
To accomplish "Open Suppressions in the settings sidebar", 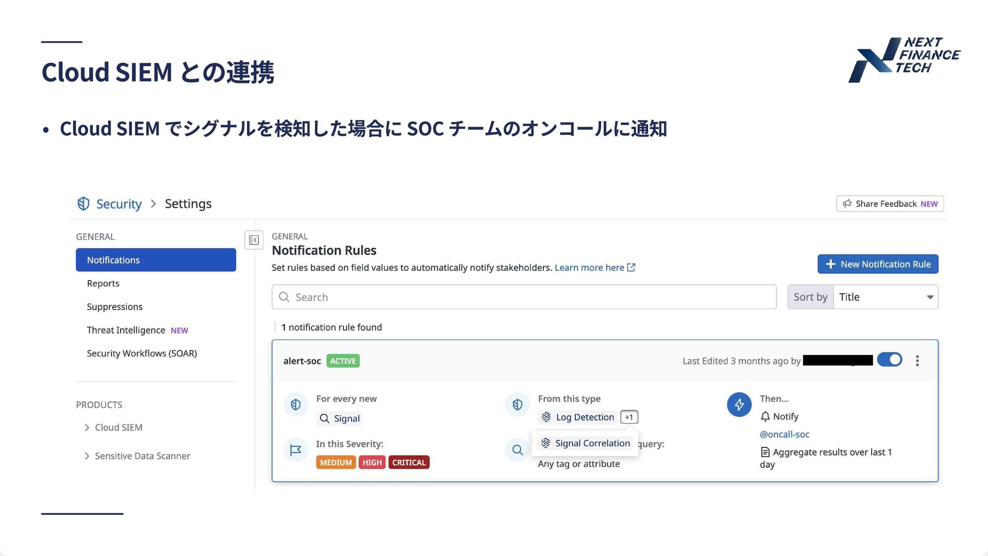I will coord(114,307).
